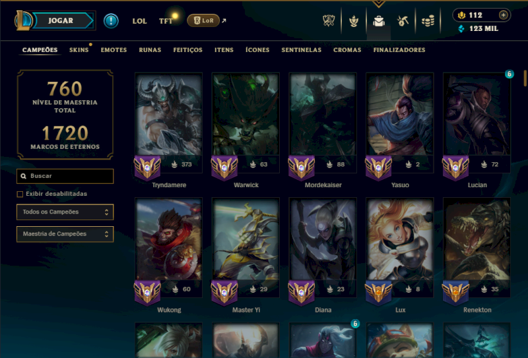Enable the Exibir desabilitadas checkbox
The height and width of the screenshot is (358, 528).
[20, 194]
